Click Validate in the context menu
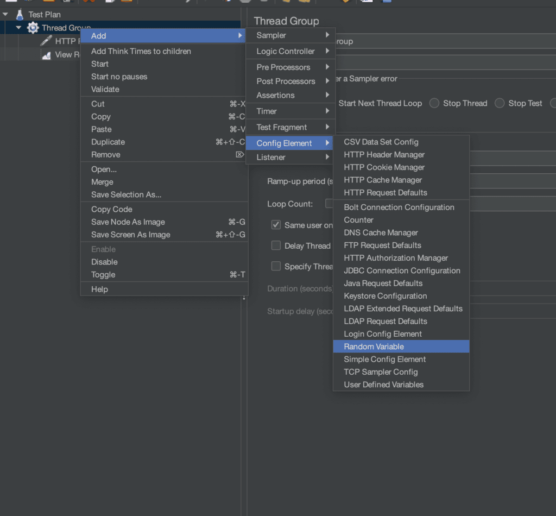This screenshot has height=516, width=556. 105,89
